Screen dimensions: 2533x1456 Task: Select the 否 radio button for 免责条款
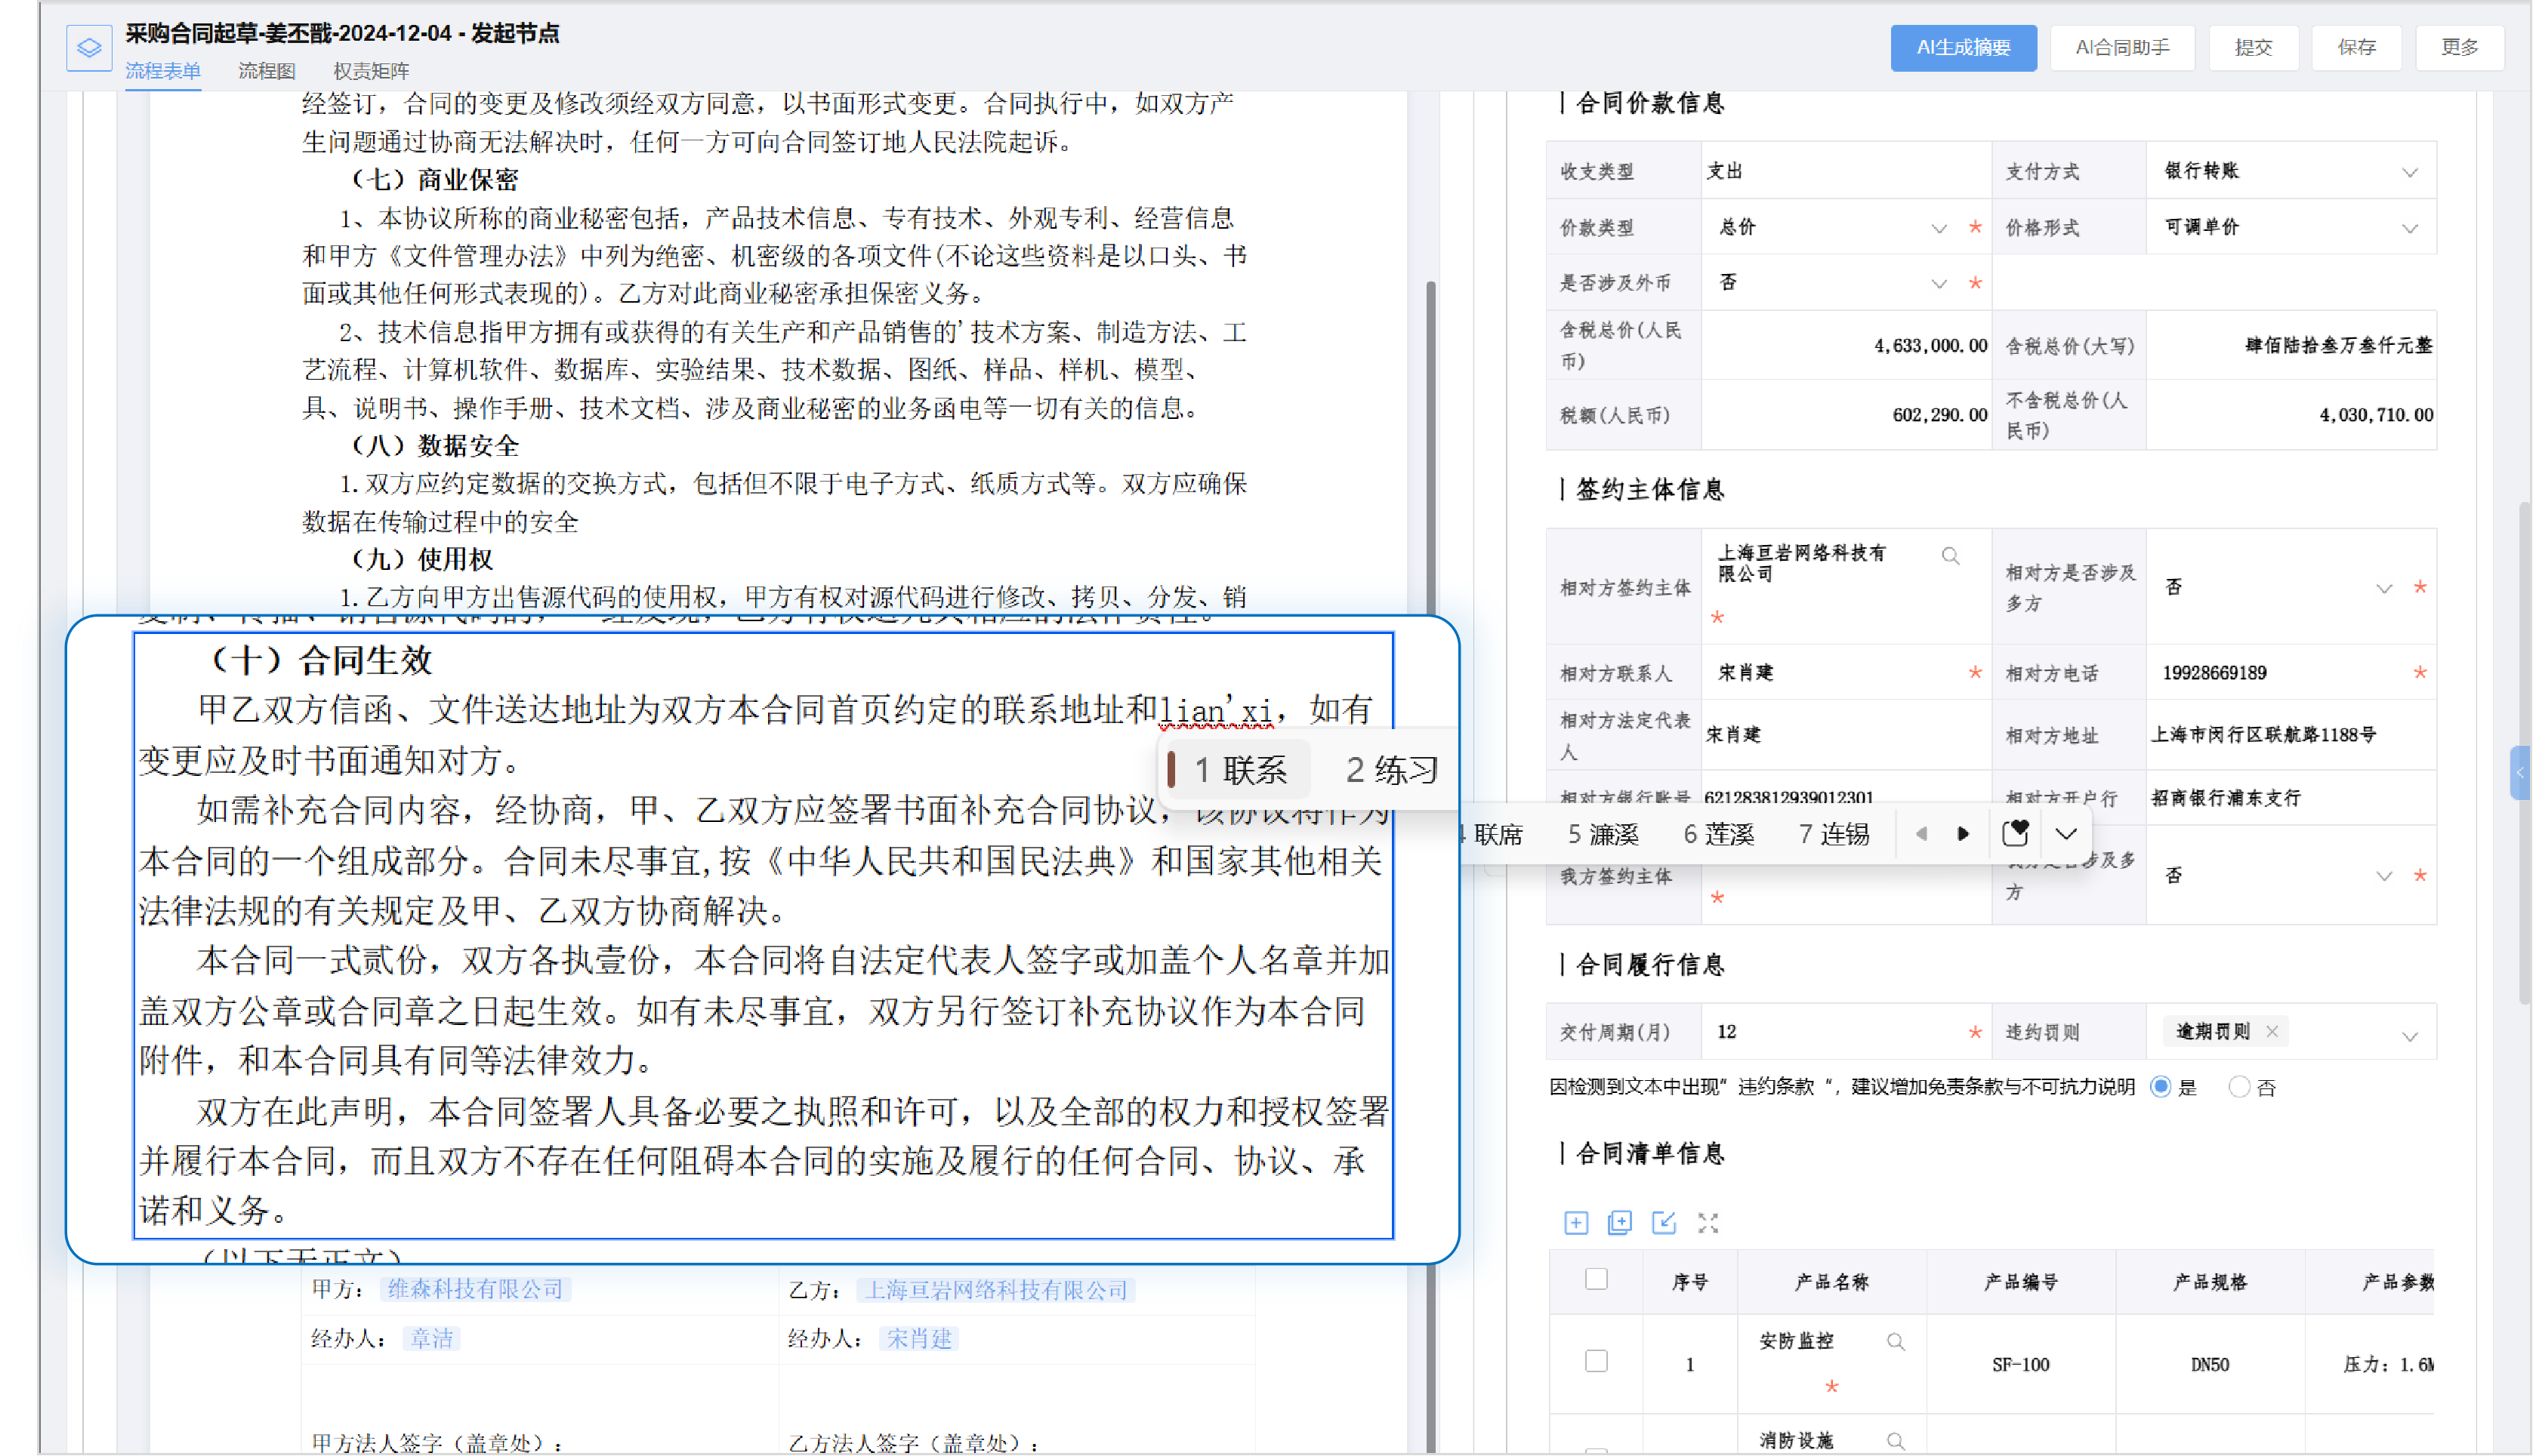(x=2239, y=1087)
